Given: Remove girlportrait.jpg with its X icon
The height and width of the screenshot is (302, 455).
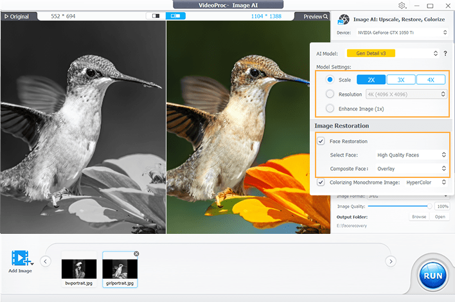Looking at the screenshot, I should [x=136, y=254].
